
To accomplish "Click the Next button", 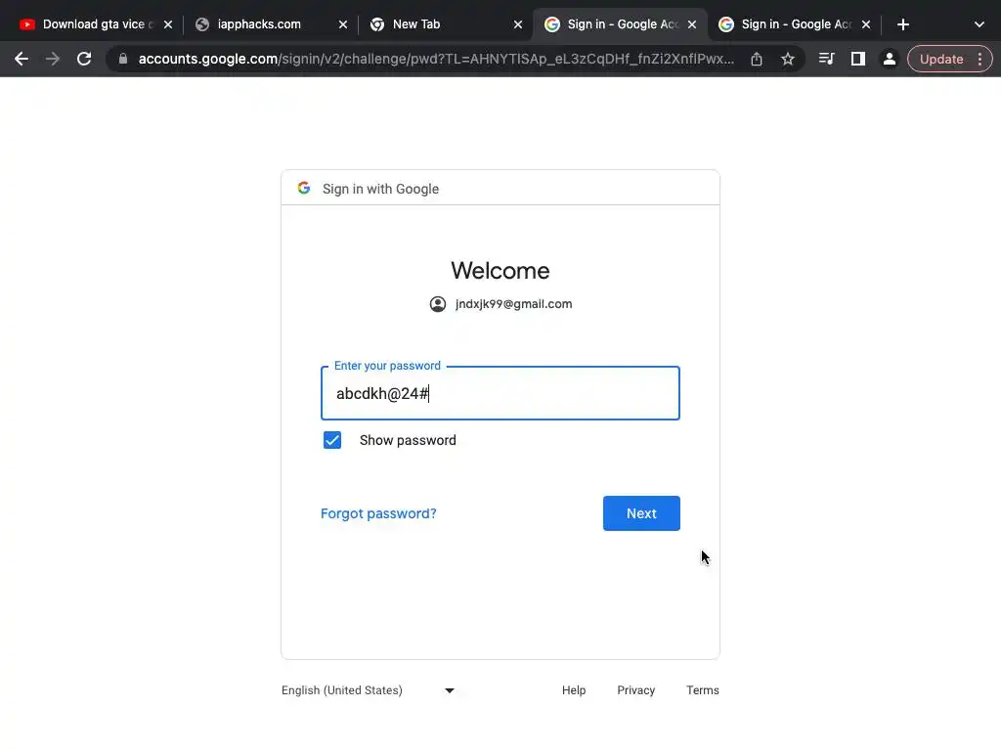I will pyautogui.click(x=641, y=513).
